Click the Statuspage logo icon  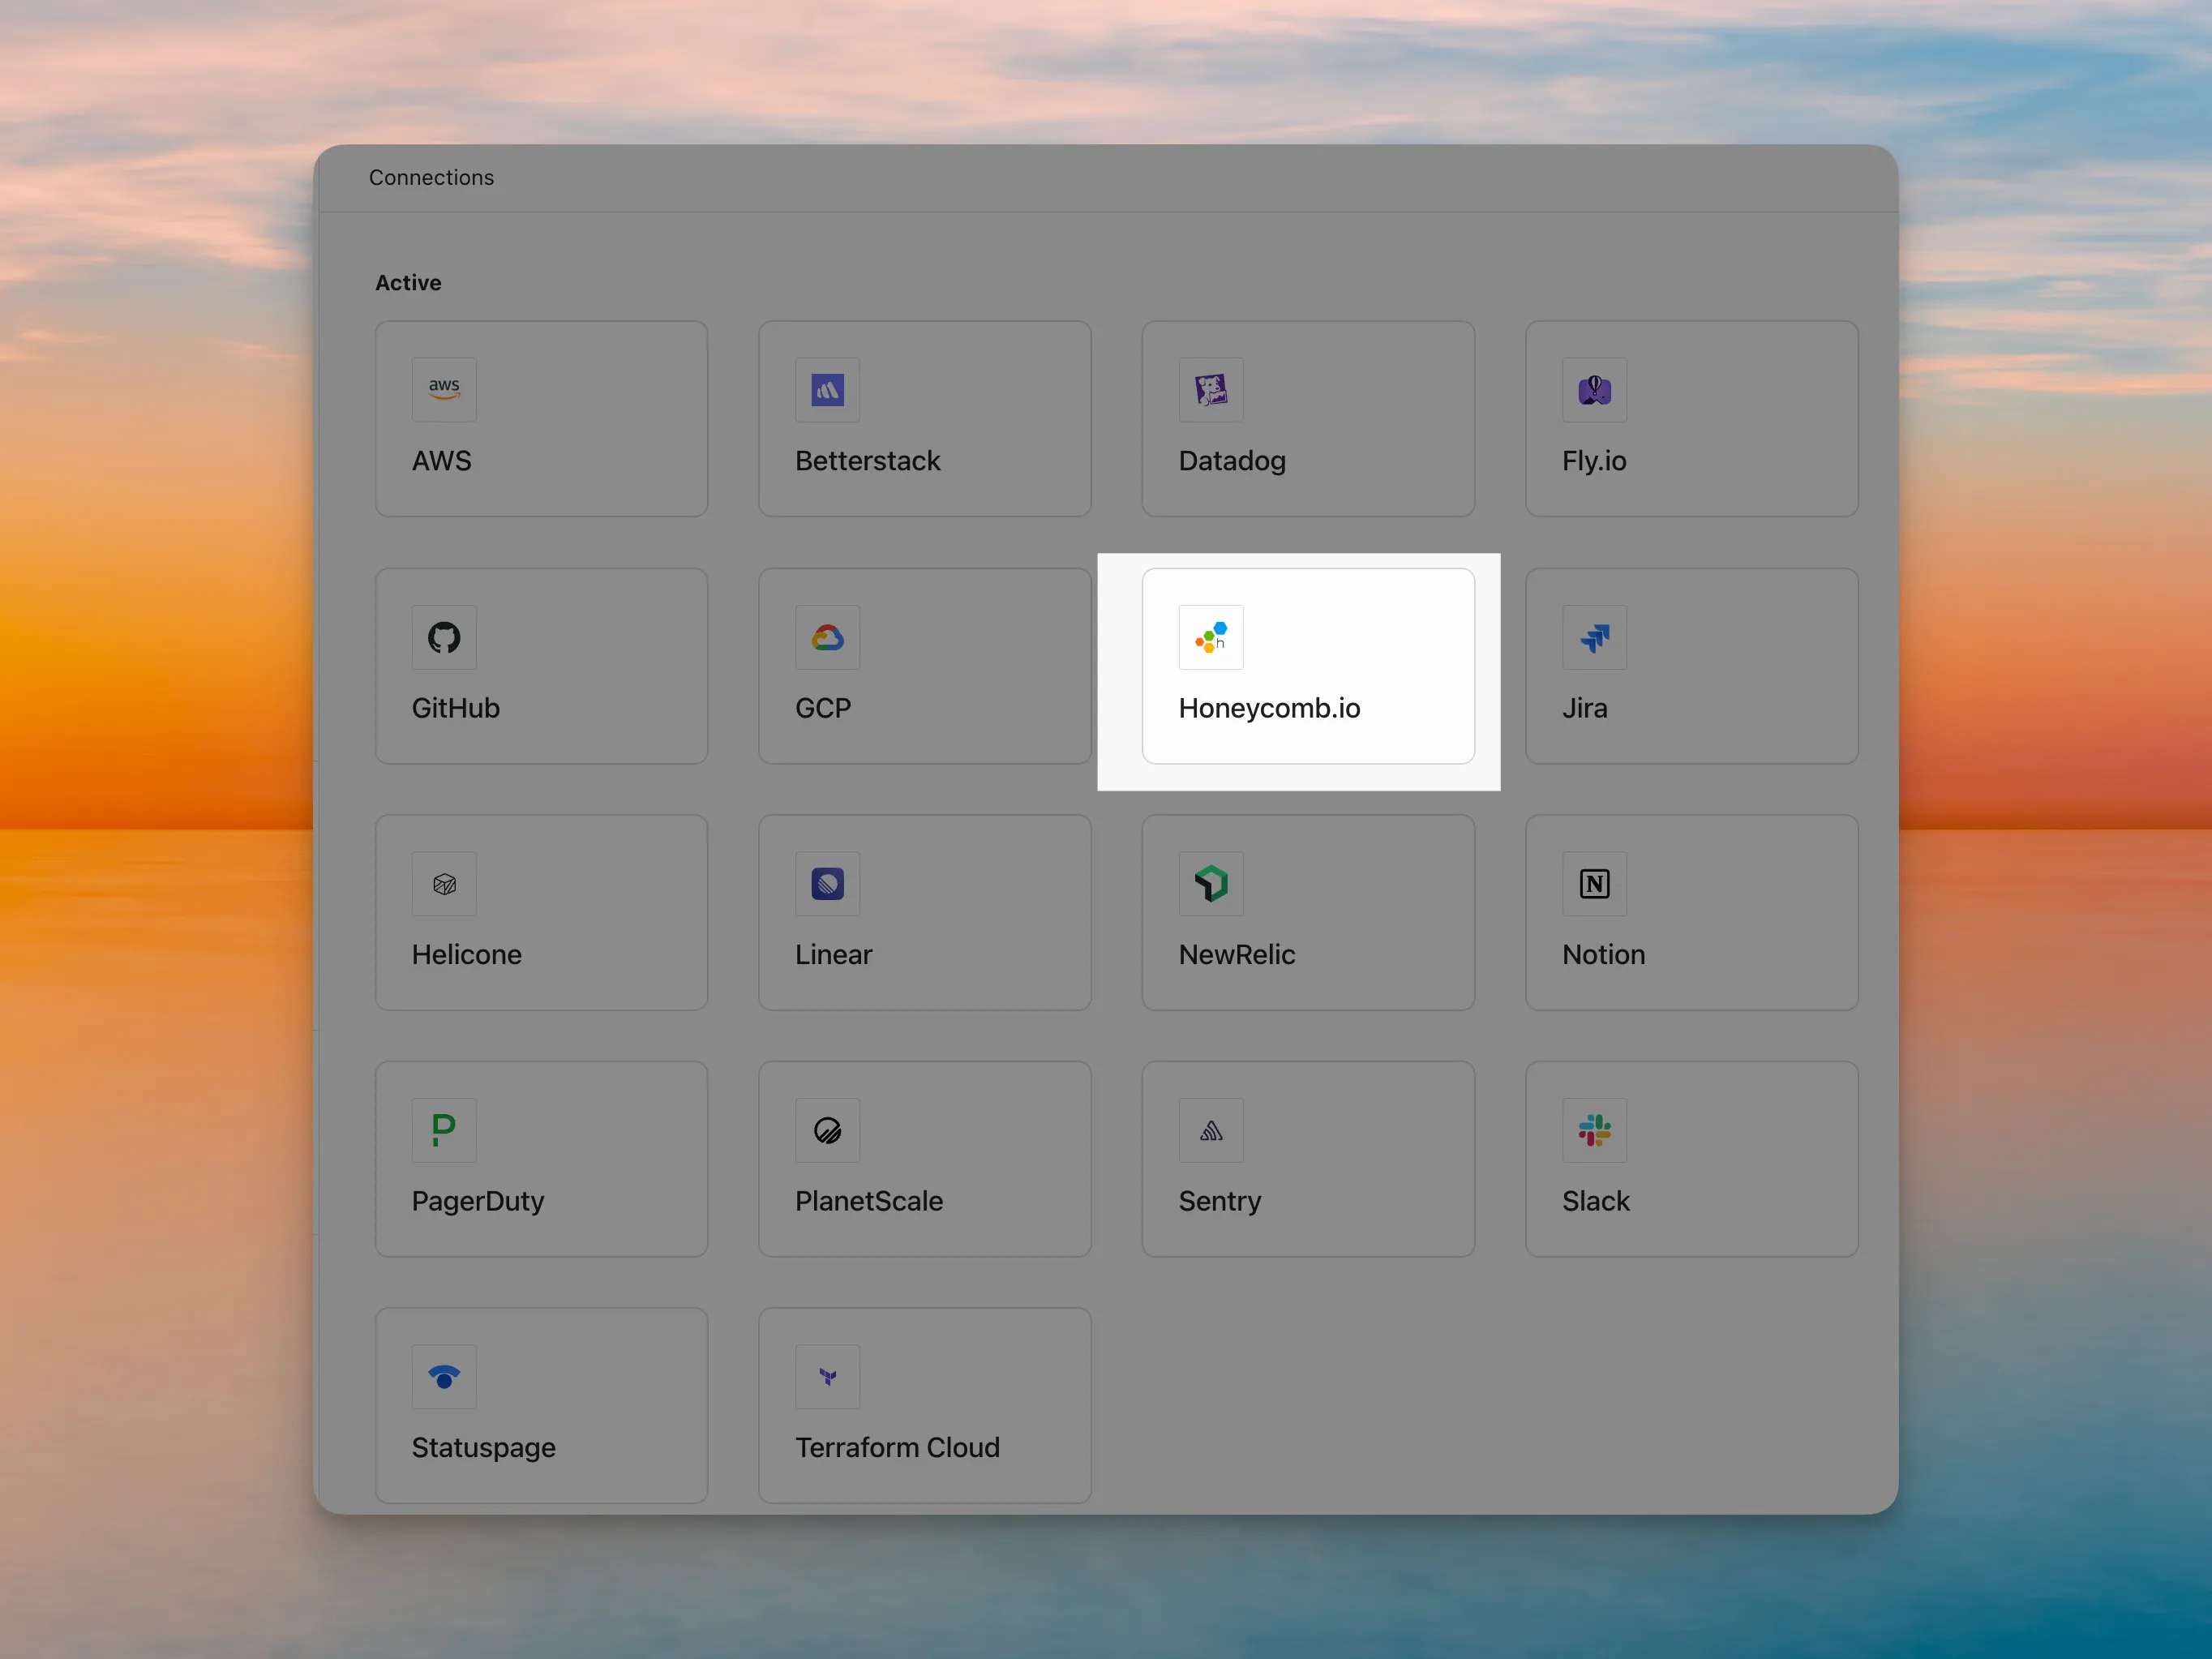[x=444, y=1377]
